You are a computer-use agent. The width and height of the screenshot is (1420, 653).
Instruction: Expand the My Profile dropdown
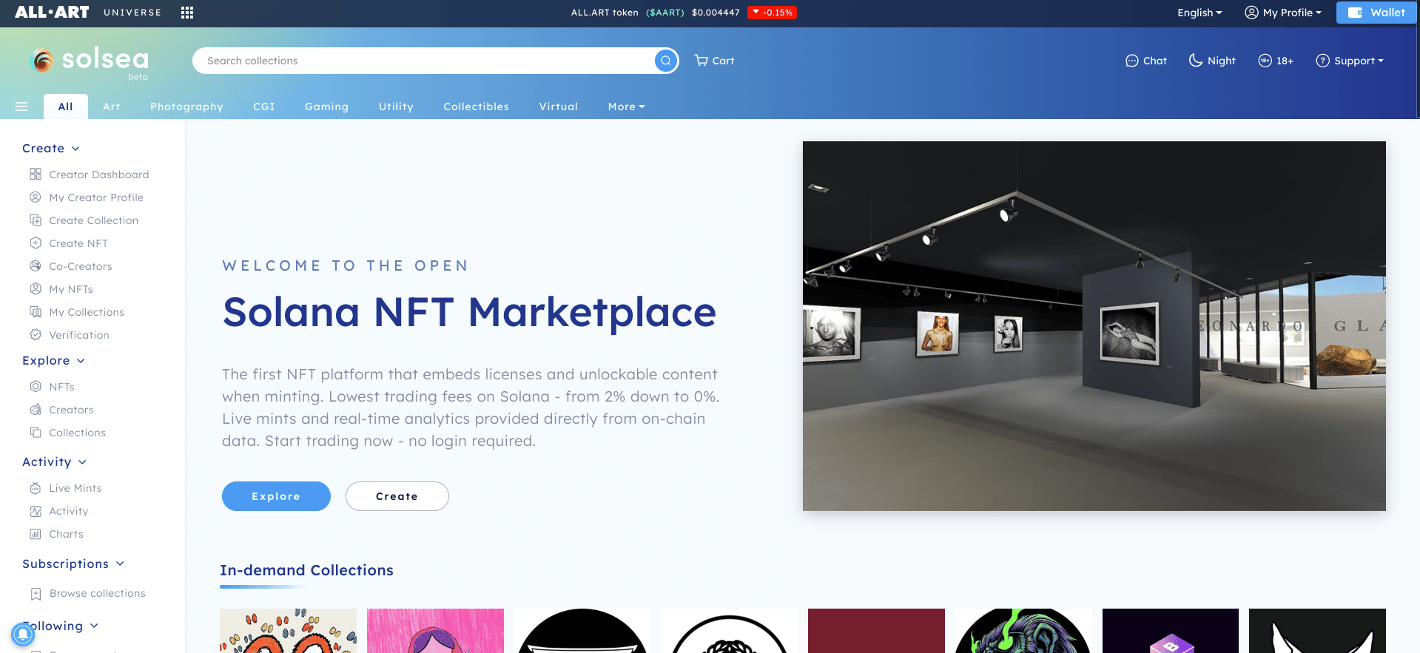pos(1283,13)
